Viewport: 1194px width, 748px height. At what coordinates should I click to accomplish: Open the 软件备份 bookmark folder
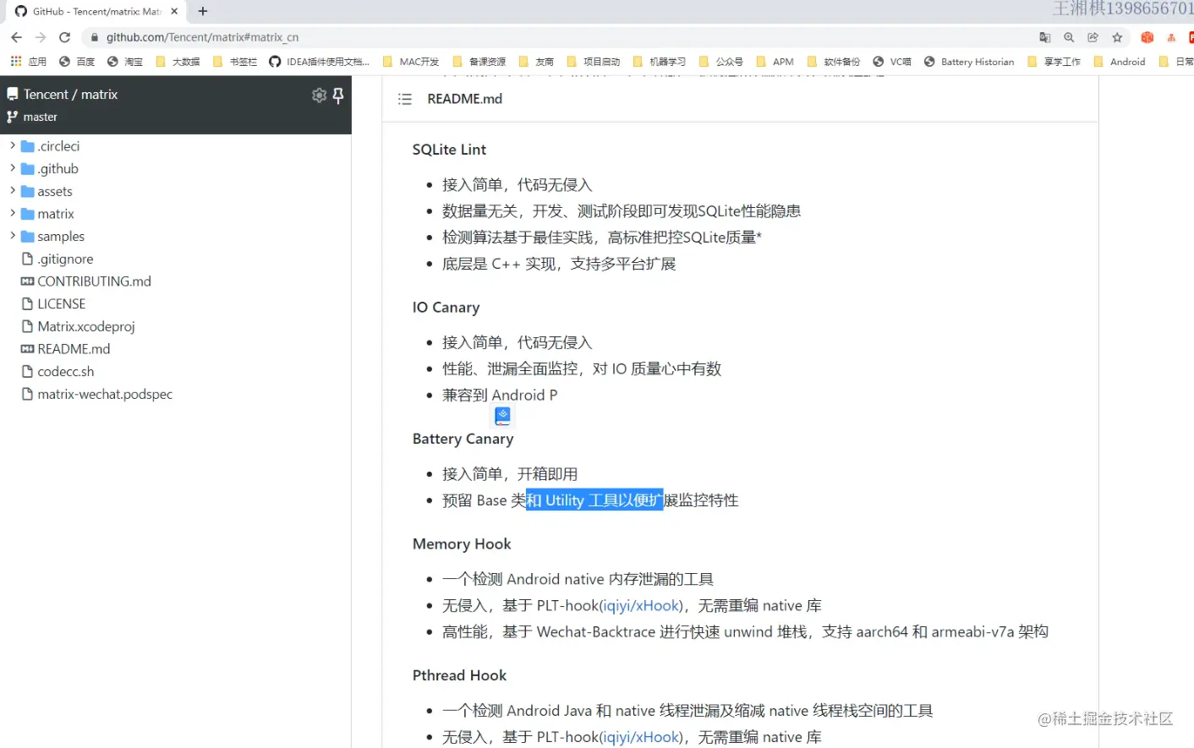(x=834, y=62)
